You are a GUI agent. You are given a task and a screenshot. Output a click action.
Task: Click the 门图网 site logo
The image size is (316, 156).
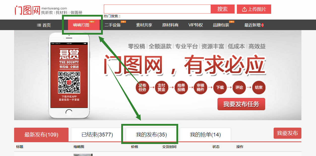[27, 10]
